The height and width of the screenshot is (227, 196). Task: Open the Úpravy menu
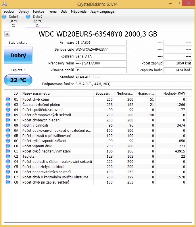point(24,12)
